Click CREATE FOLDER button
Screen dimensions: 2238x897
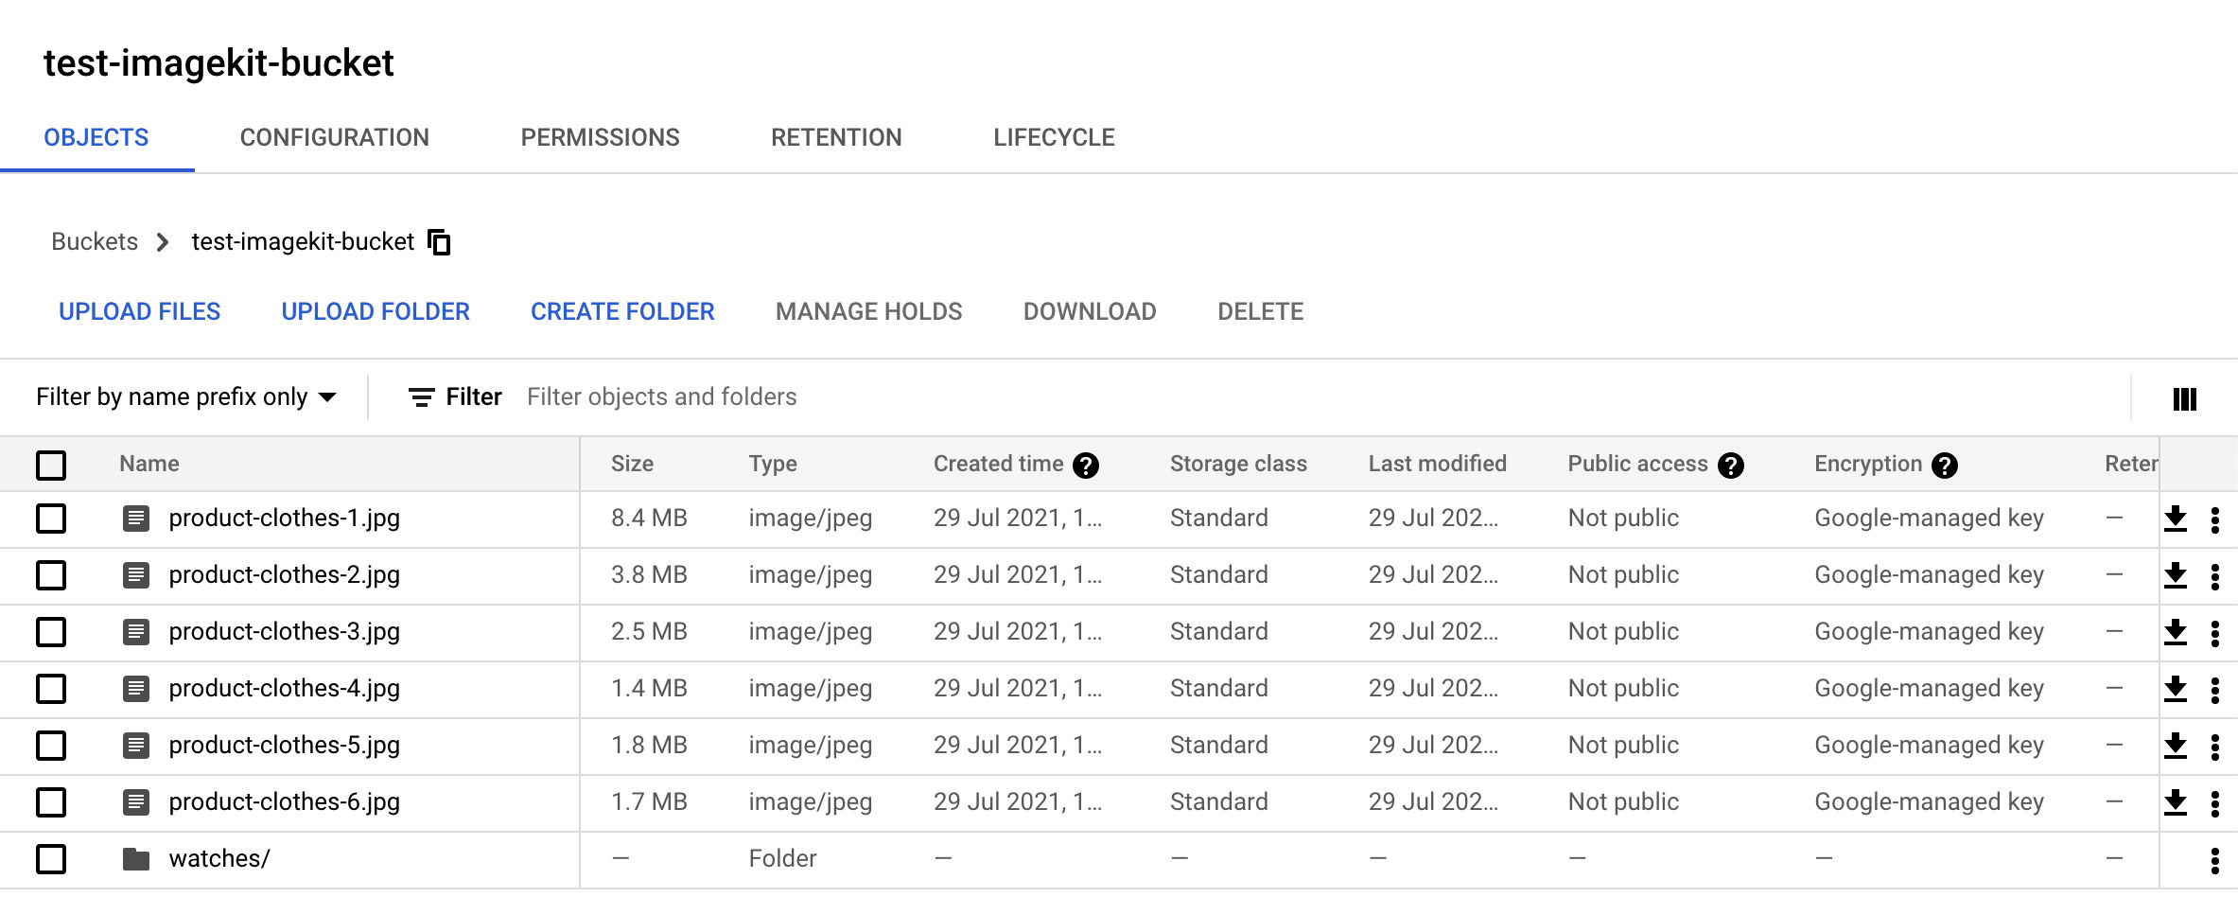click(622, 311)
